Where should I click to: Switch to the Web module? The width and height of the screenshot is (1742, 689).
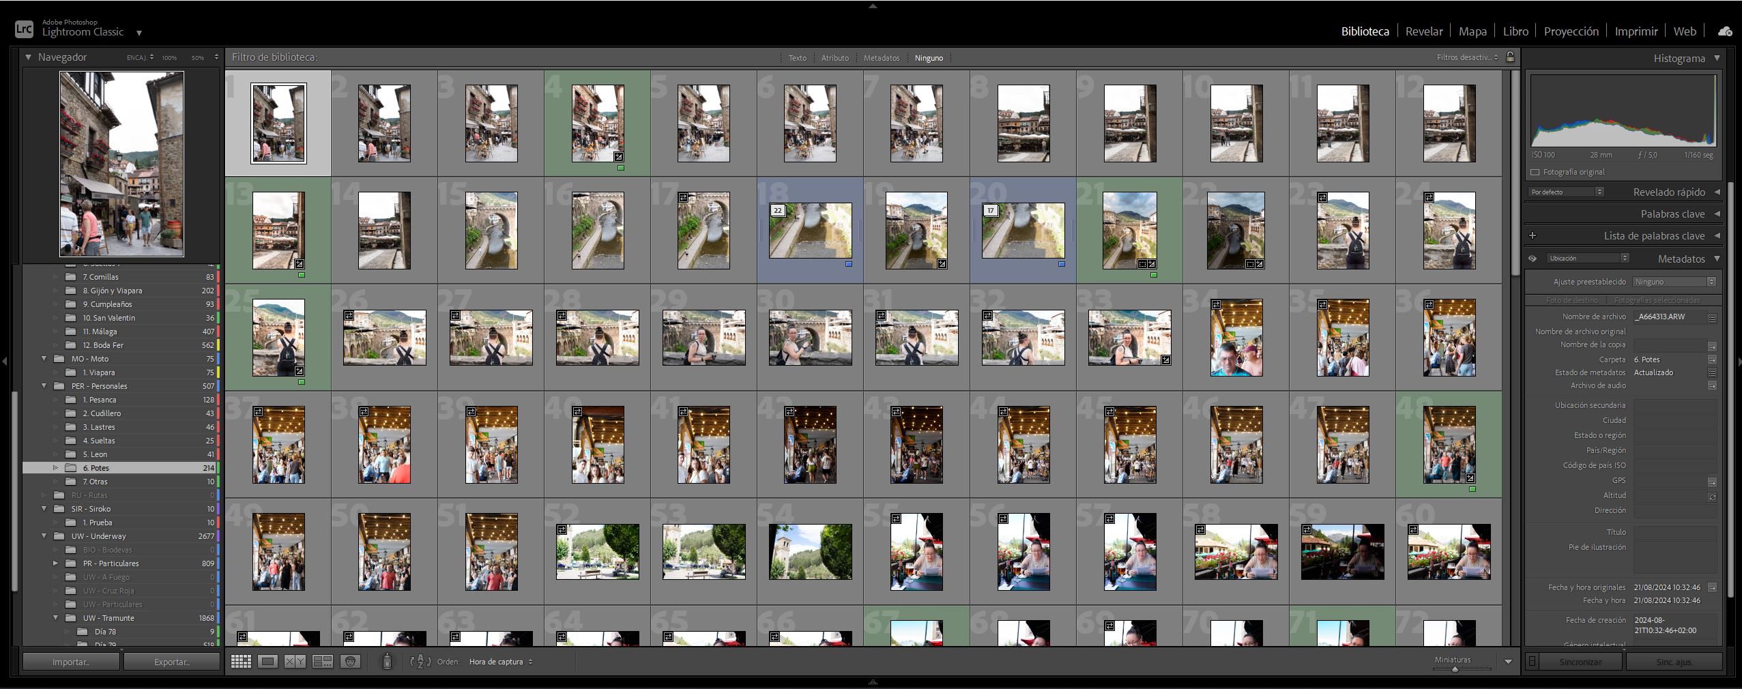tap(1685, 31)
